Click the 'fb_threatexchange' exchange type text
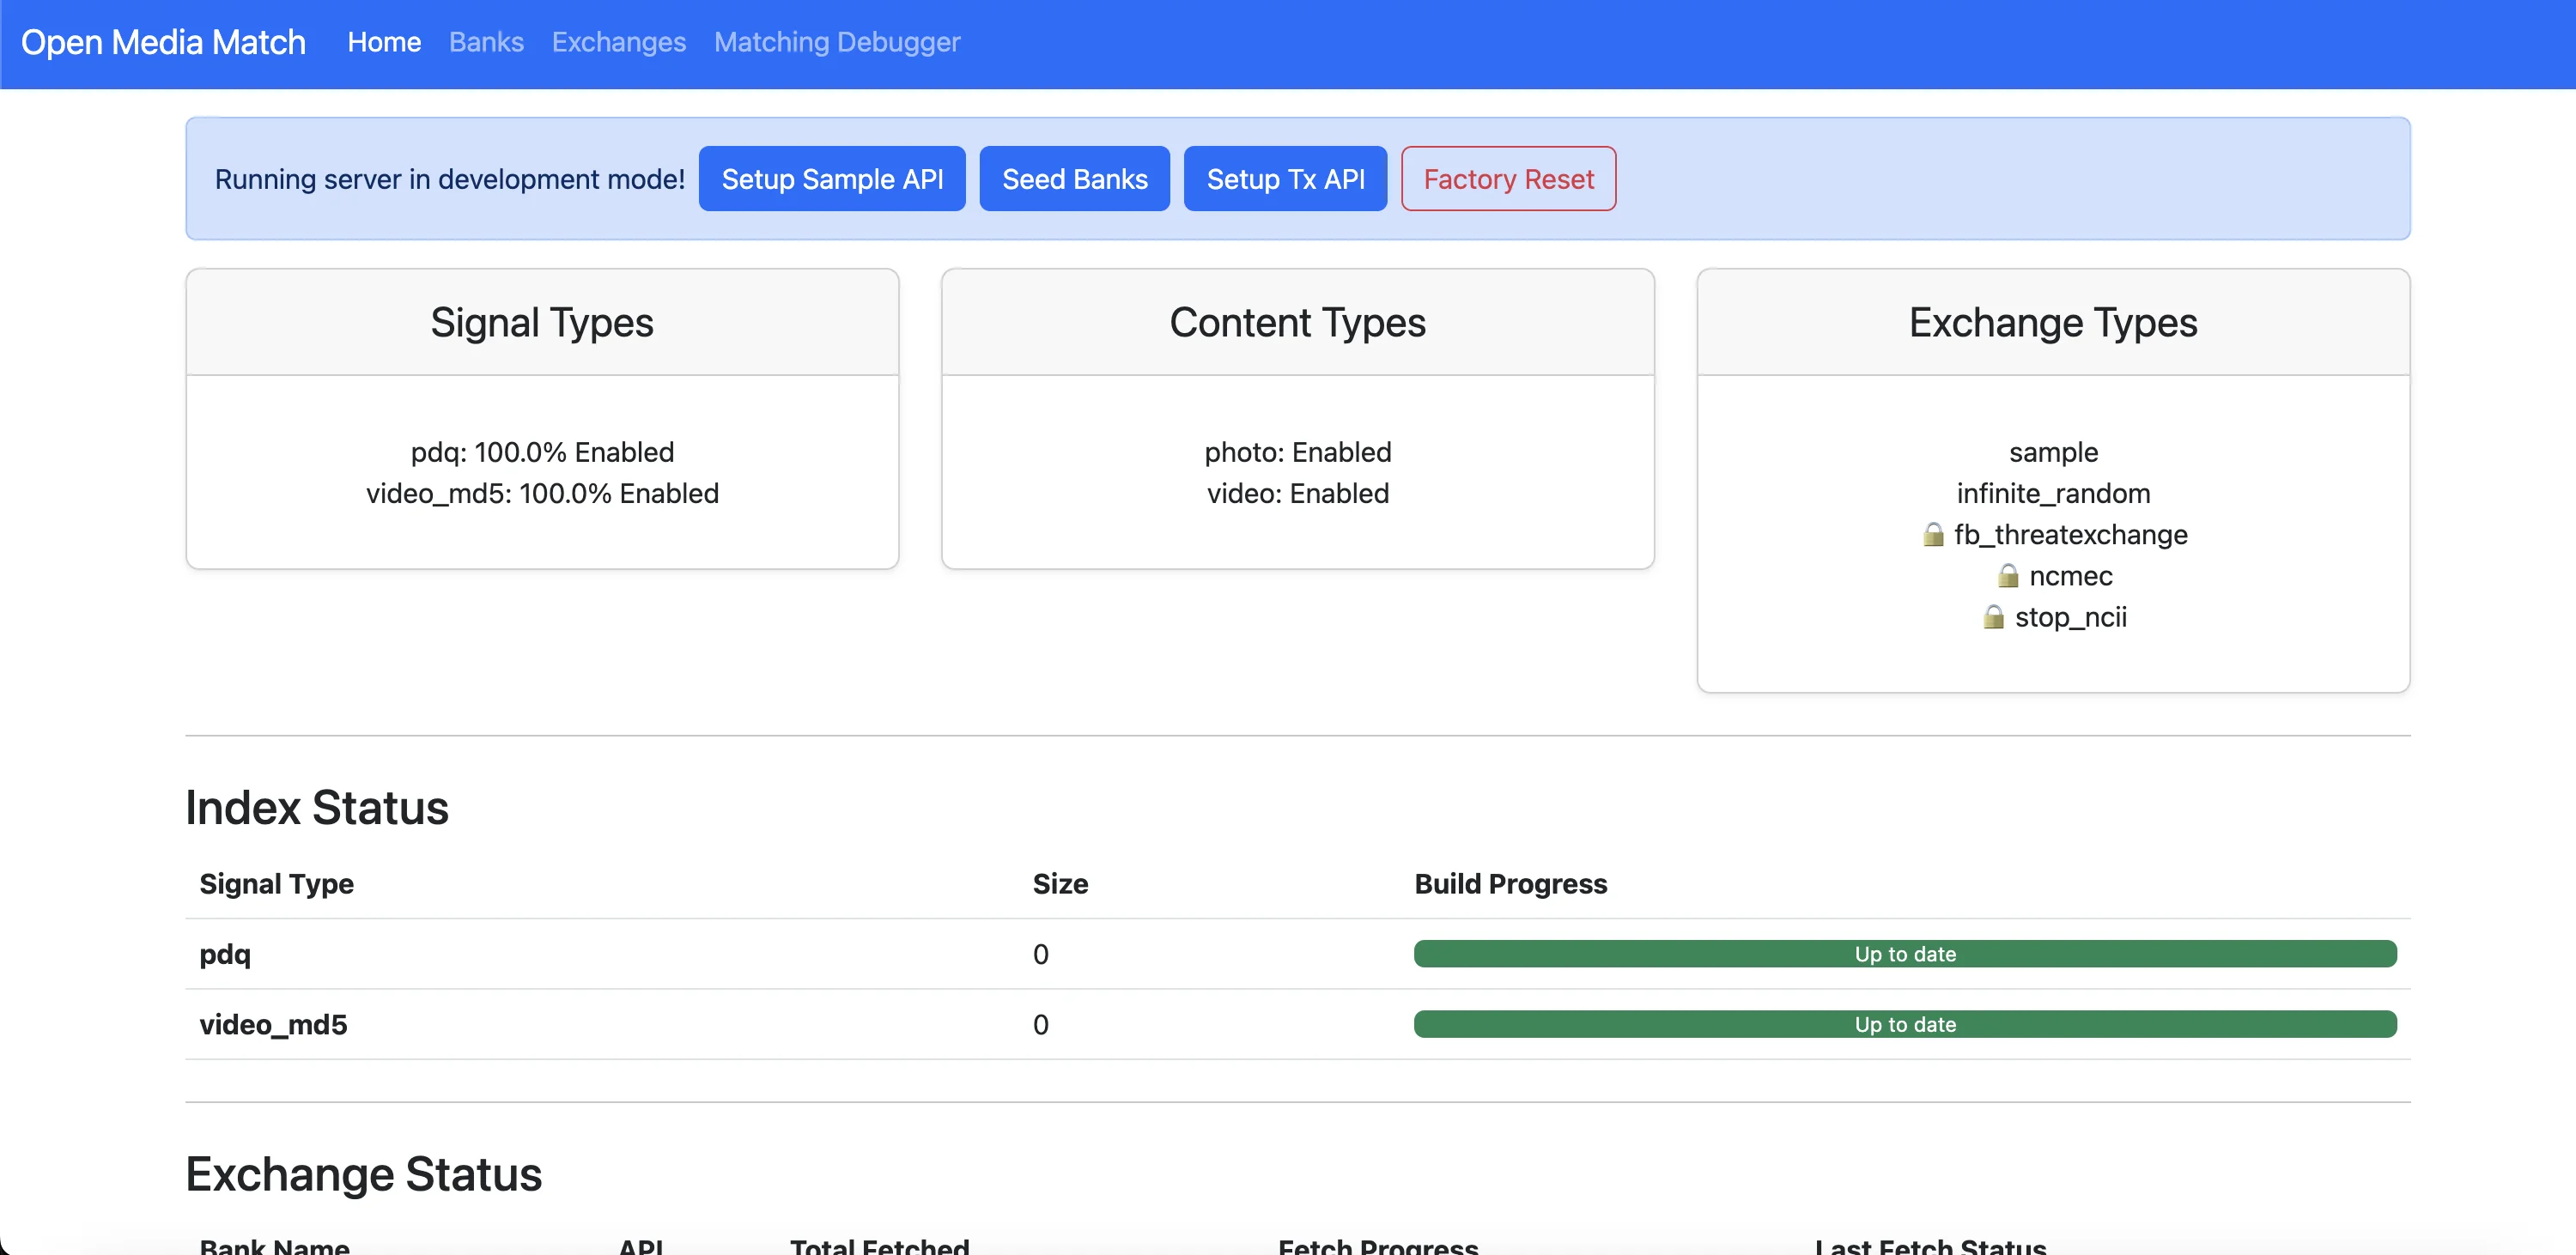 point(2071,535)
